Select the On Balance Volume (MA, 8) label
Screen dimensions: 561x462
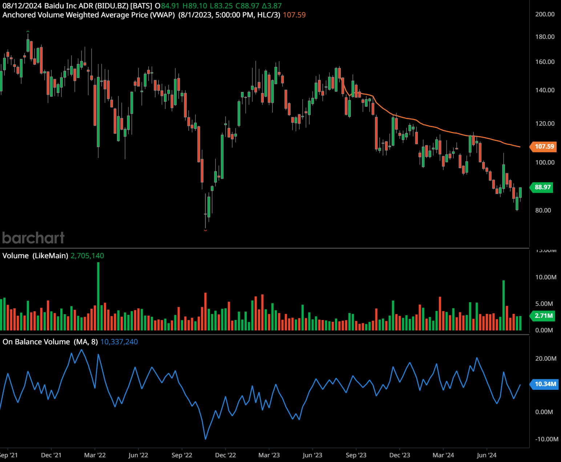[x=50, y=342]
